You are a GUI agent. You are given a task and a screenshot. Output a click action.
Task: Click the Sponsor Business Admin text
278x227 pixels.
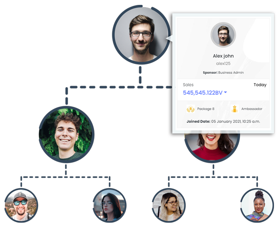pos(223,72)
